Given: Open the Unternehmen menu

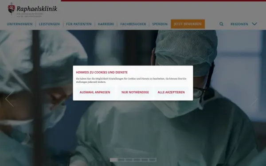Looking at the screenshot, I should click(20, 24).
